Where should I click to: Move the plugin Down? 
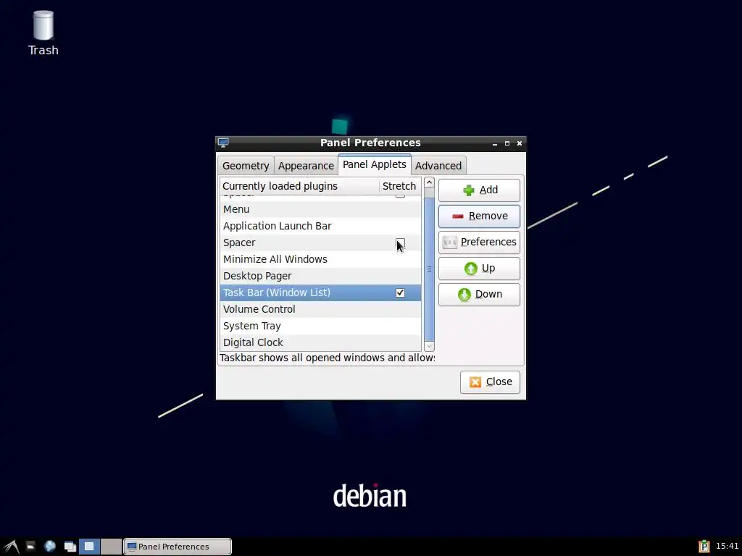point(480,294)
